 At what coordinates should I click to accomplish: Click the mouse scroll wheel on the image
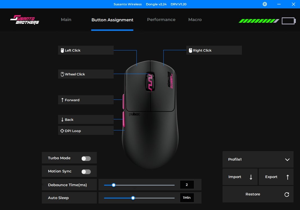pos(150,82)
